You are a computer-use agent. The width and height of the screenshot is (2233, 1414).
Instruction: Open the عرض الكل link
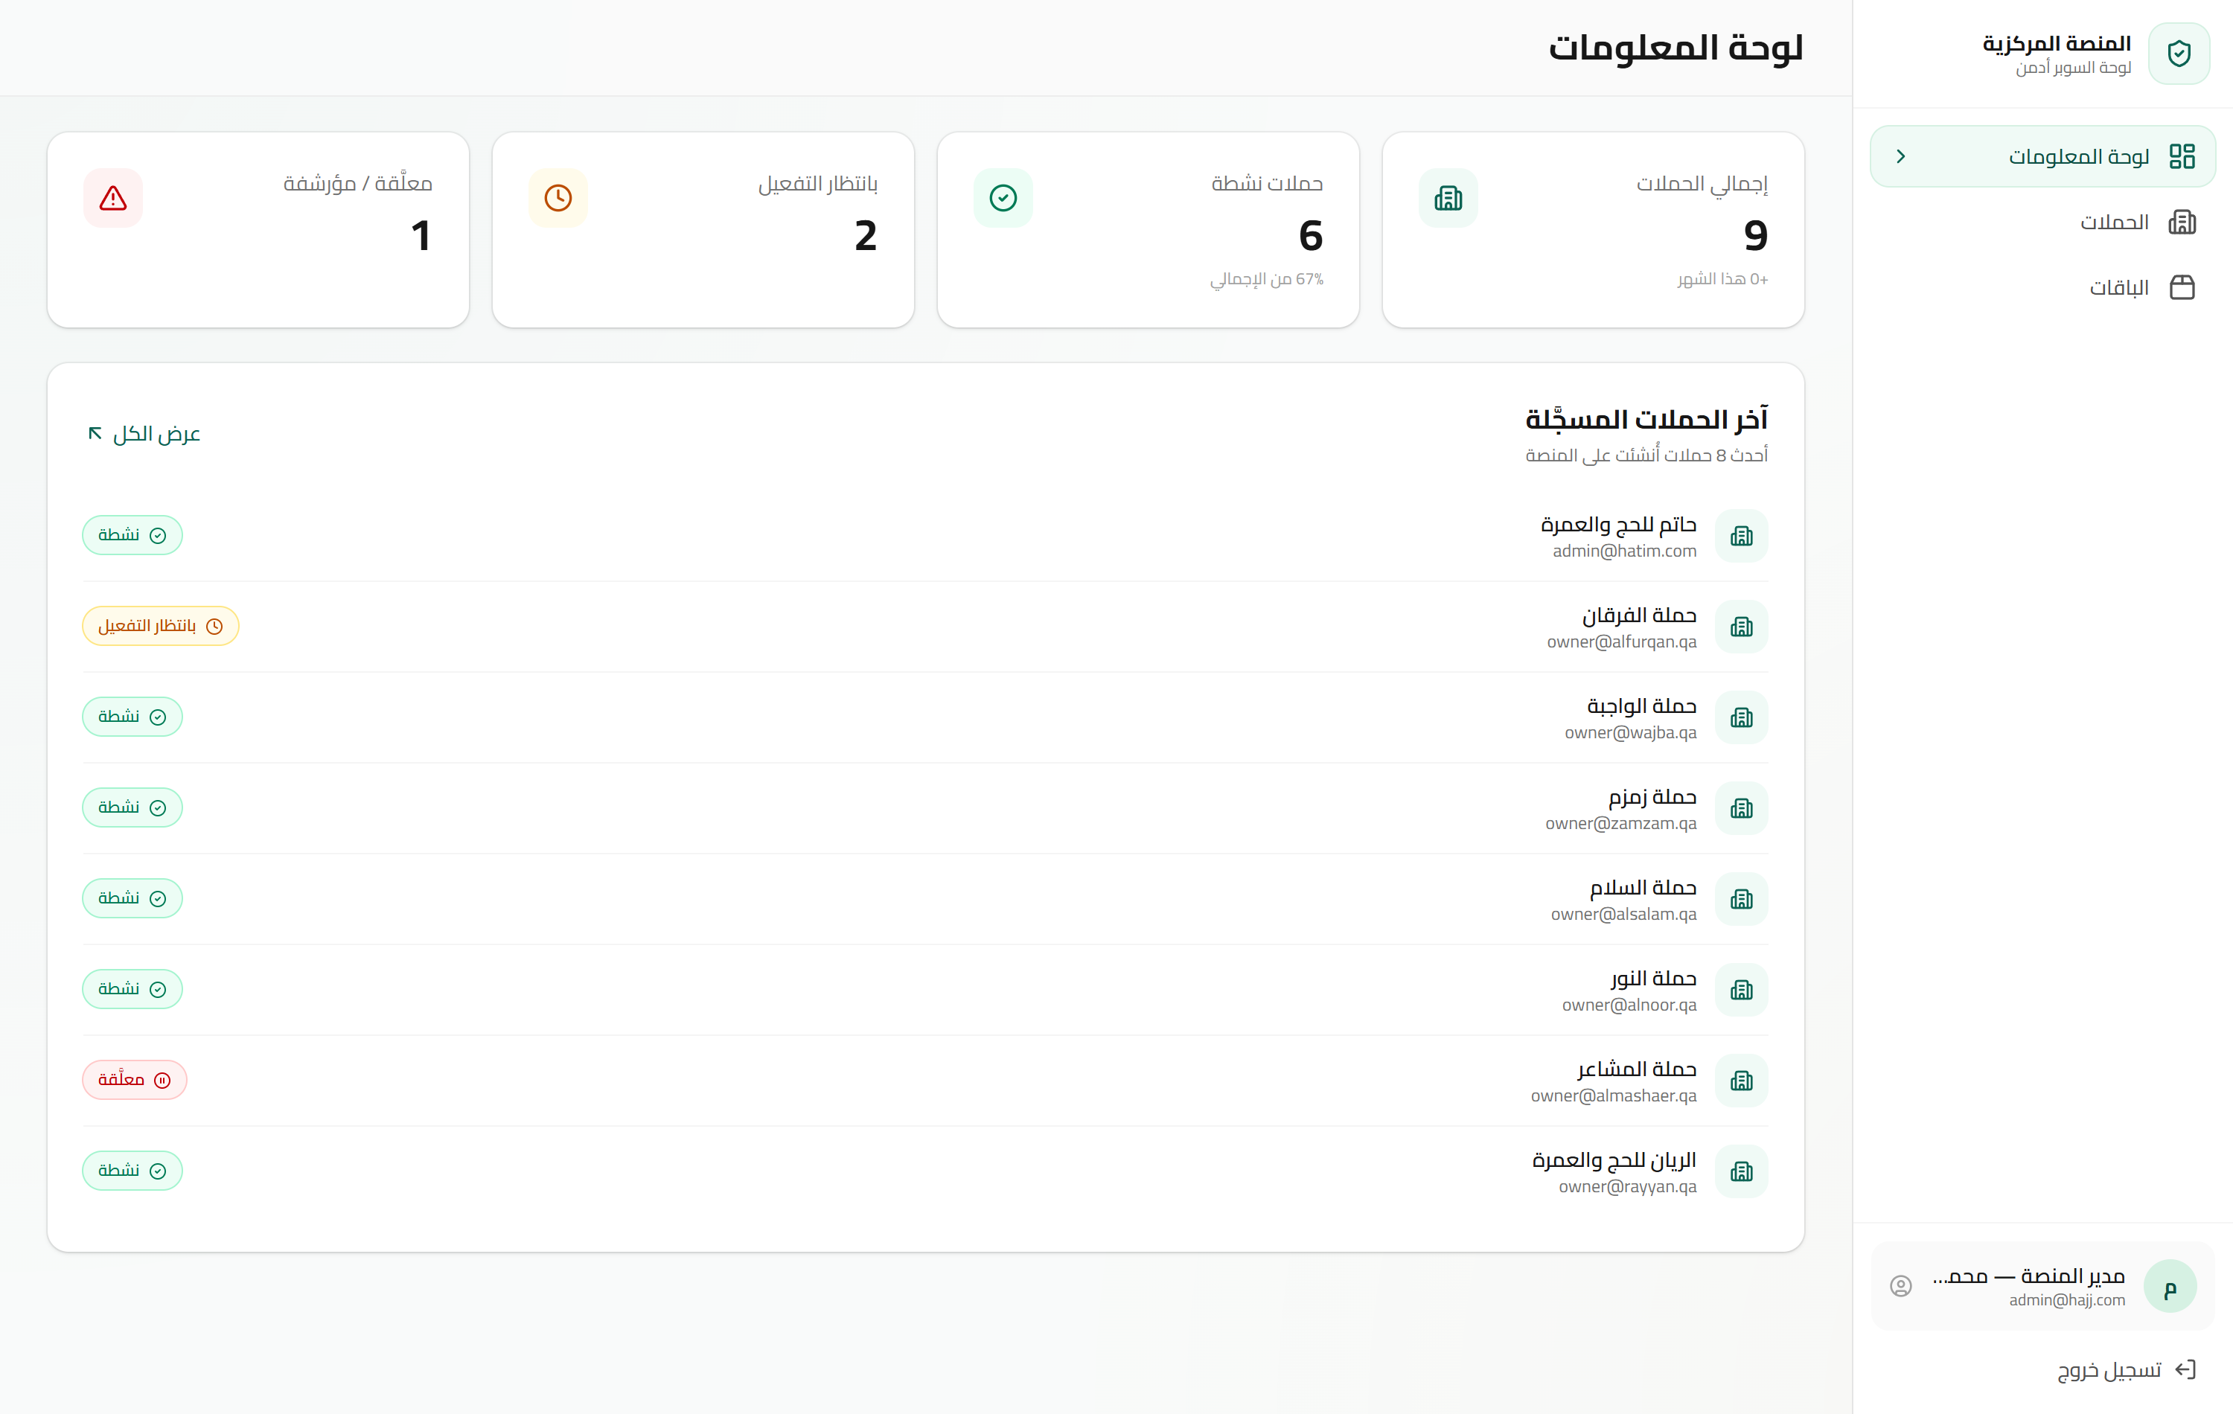pyautogui.click(x=144, y=434)
